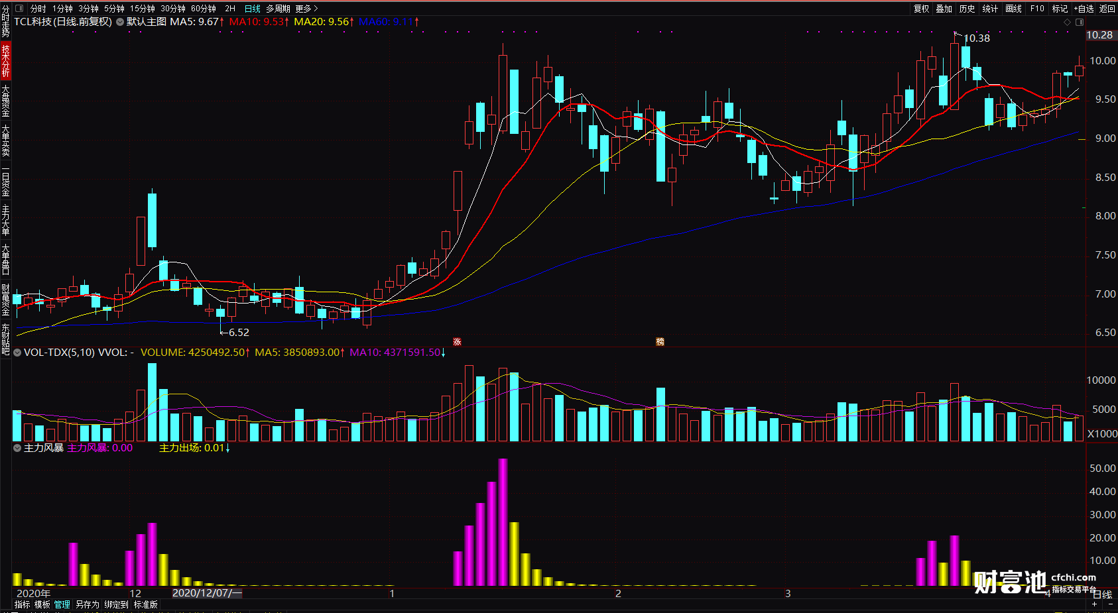
Task: Click 日线 label at bottom right
Action: (x=1102, y=594)
